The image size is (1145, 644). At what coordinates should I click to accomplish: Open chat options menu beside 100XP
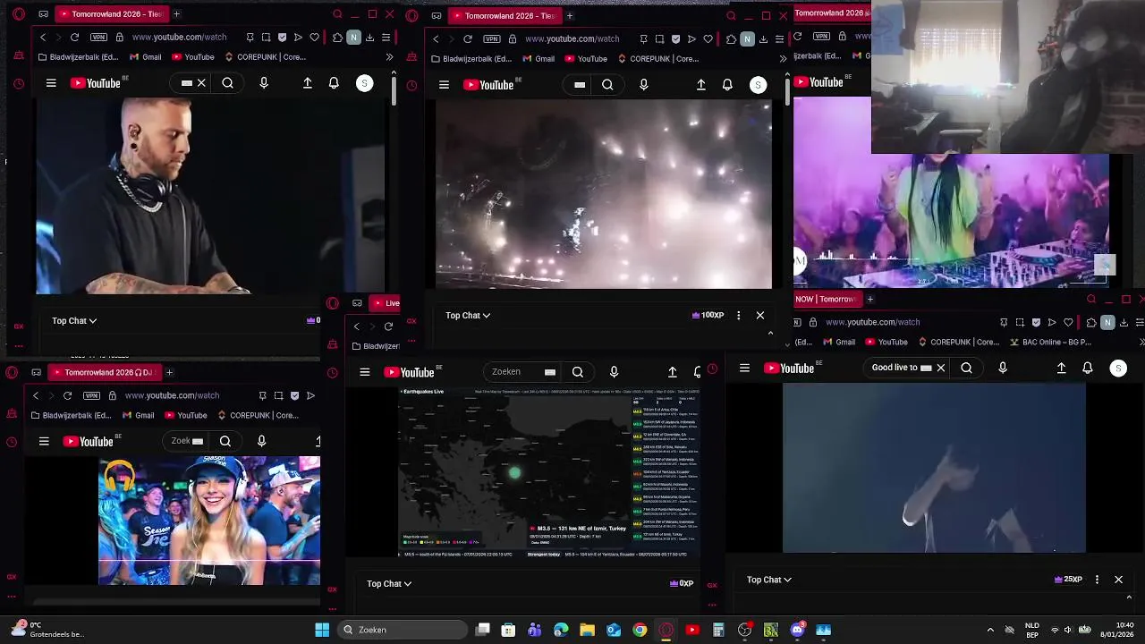pyautogui.click(x=738, y=316)
